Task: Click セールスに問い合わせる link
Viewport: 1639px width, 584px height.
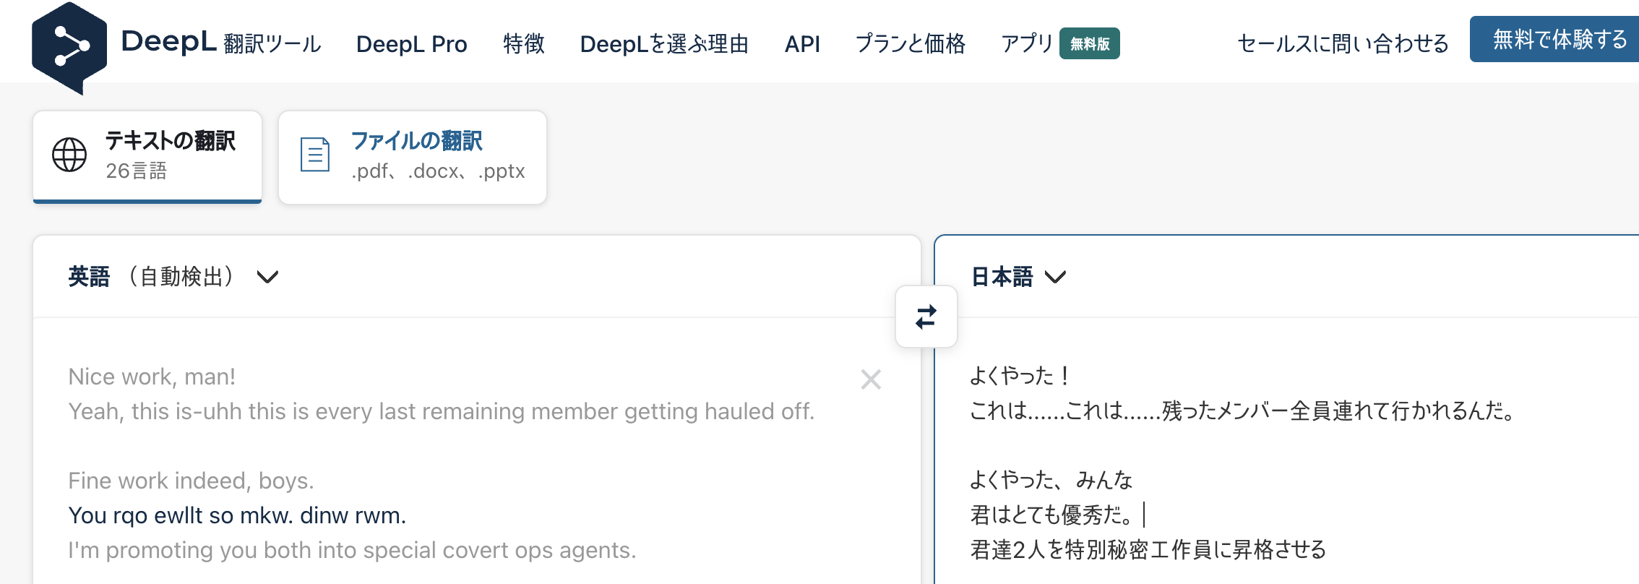Action: [1343, 44]
